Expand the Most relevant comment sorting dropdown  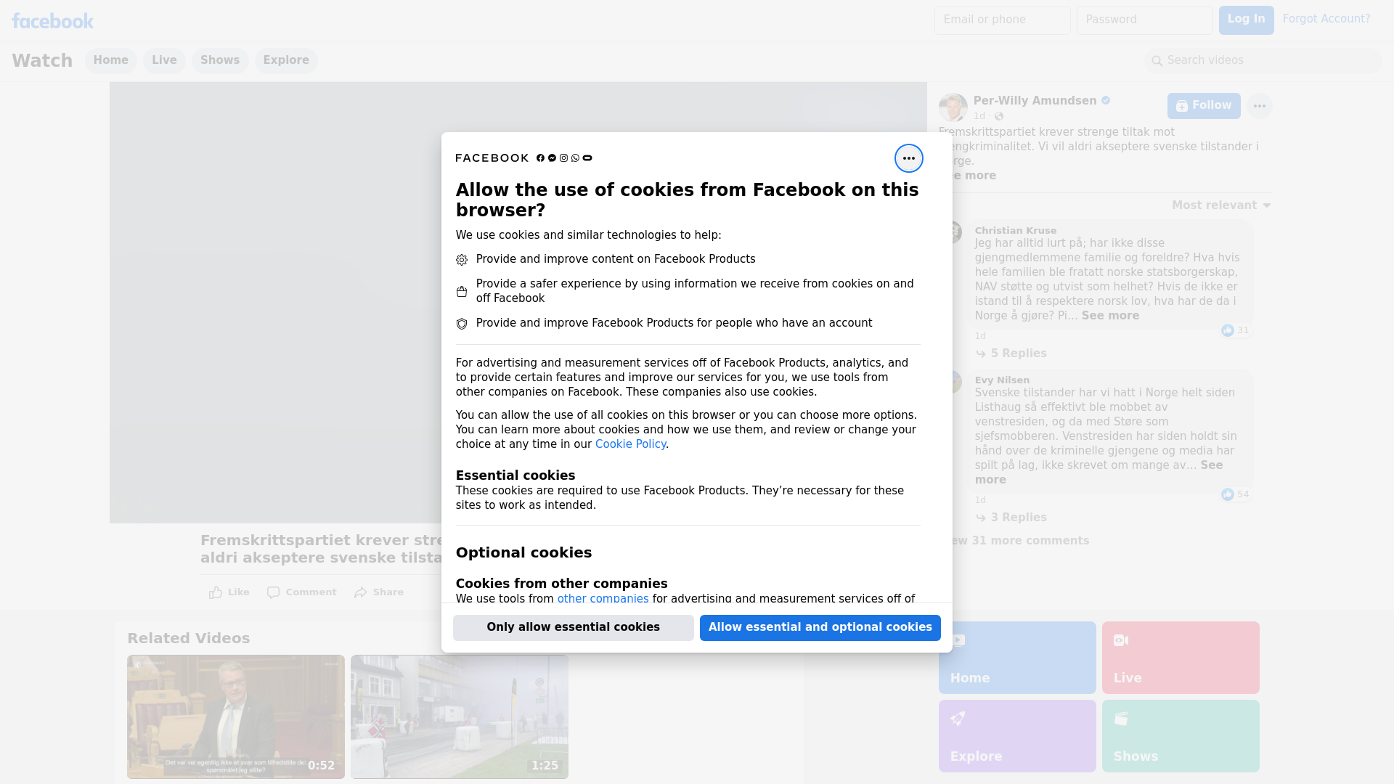1221,205
